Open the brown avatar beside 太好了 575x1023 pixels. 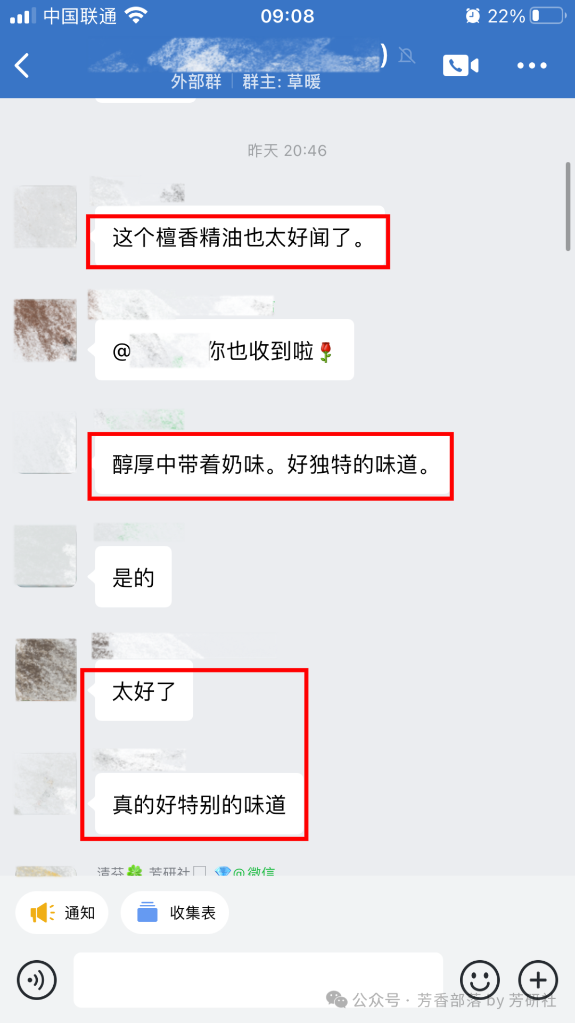[45, 670]
